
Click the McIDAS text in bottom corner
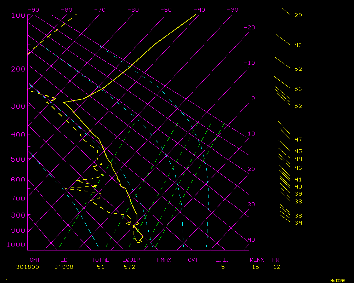coord(338,281)
